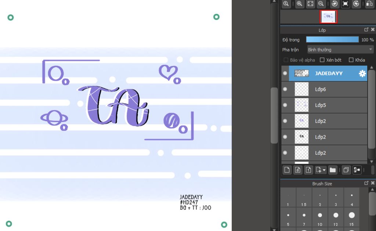Add a new 1-bit layer

[x=308, y=170]
